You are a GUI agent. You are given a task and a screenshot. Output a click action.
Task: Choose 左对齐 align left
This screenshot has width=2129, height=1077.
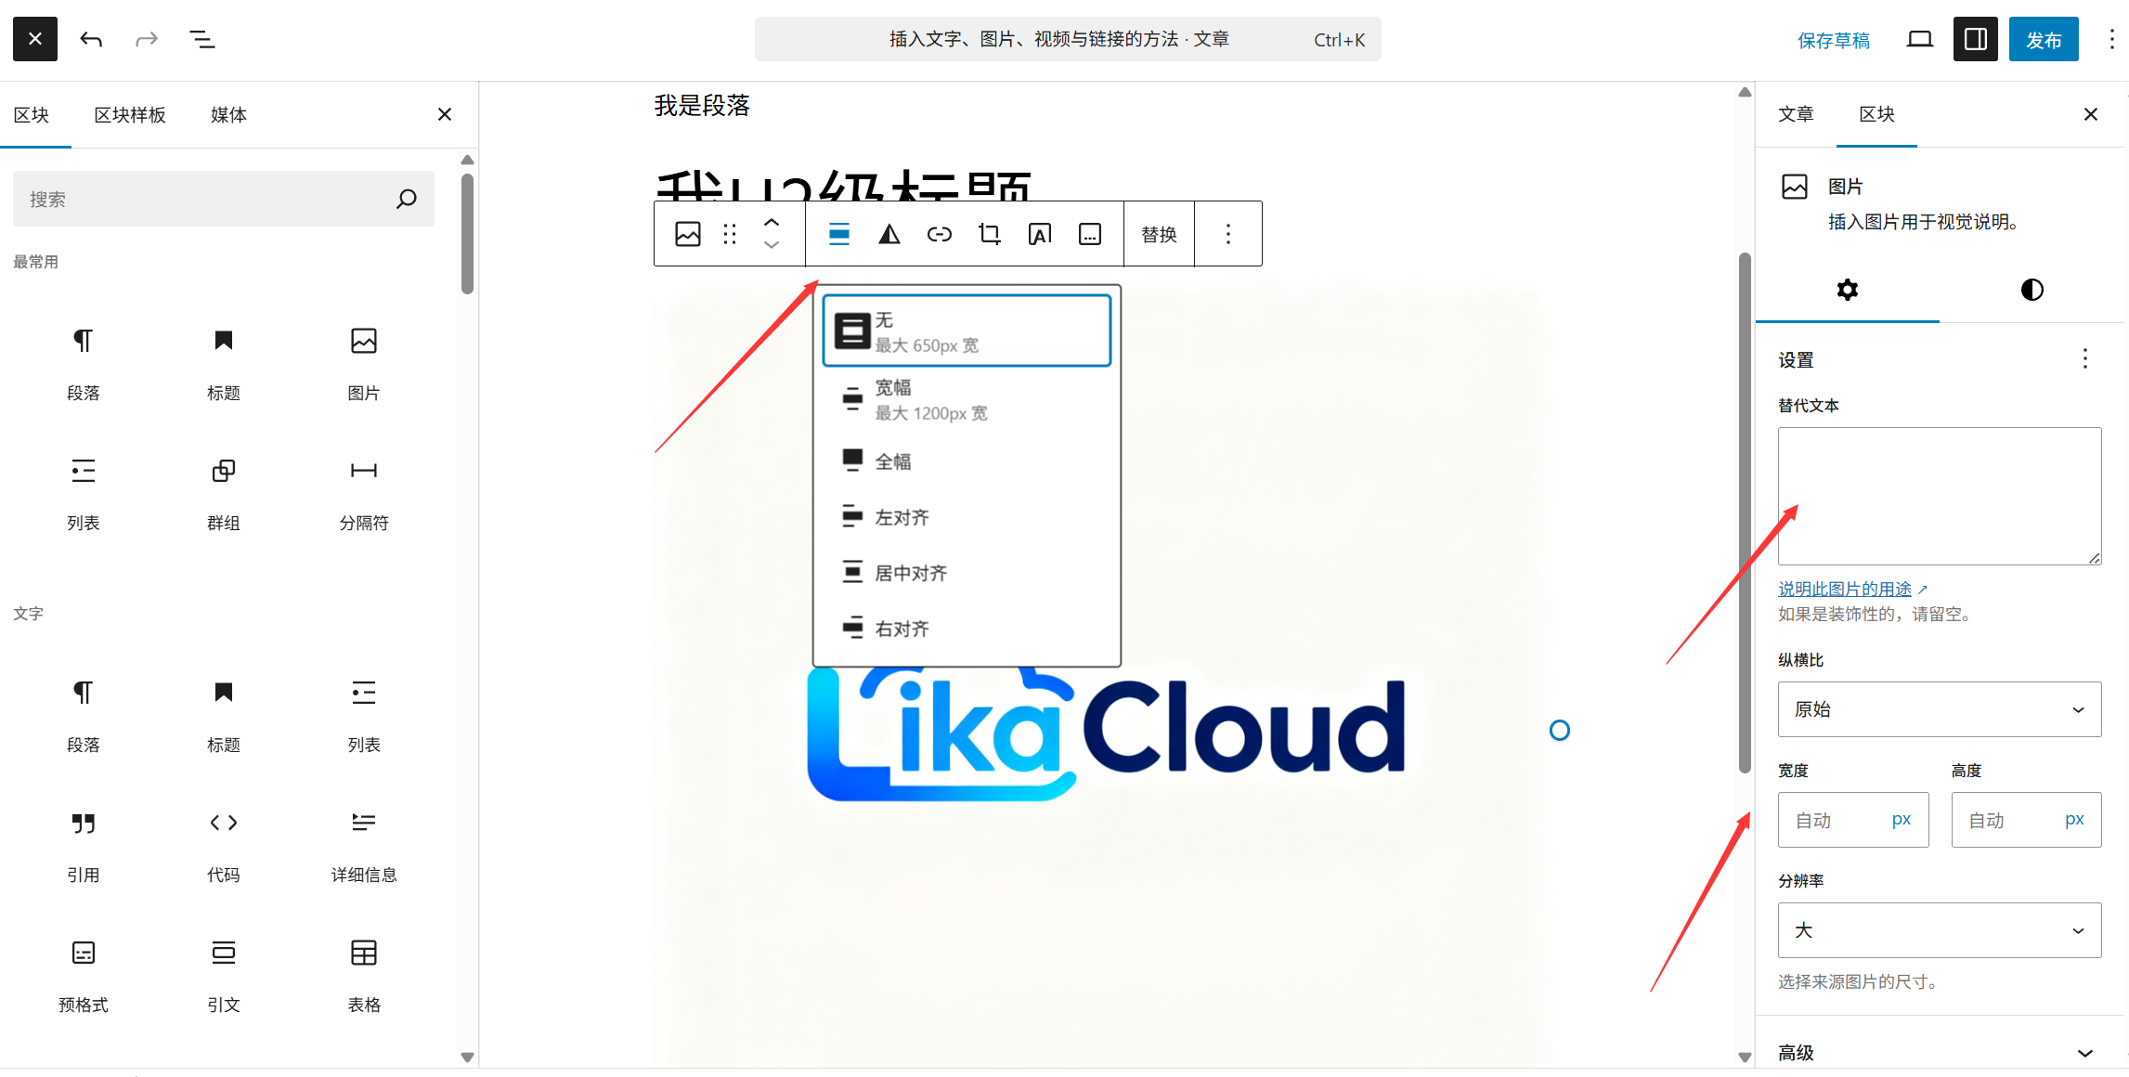(x=967, y=517)
